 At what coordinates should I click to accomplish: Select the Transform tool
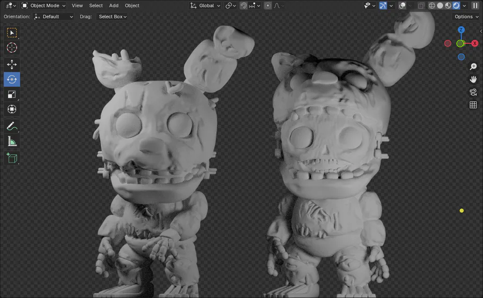(12, 109)
